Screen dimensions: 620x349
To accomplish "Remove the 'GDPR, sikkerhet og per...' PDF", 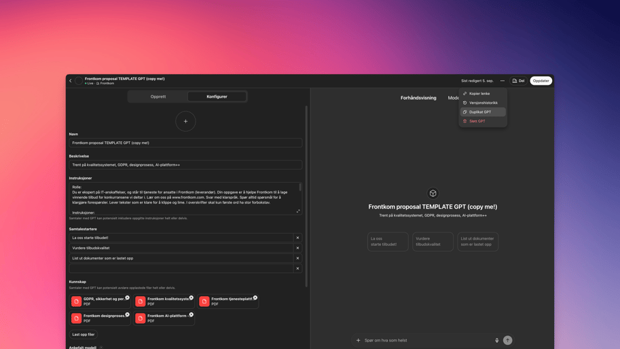I will [x=127, y=297].
